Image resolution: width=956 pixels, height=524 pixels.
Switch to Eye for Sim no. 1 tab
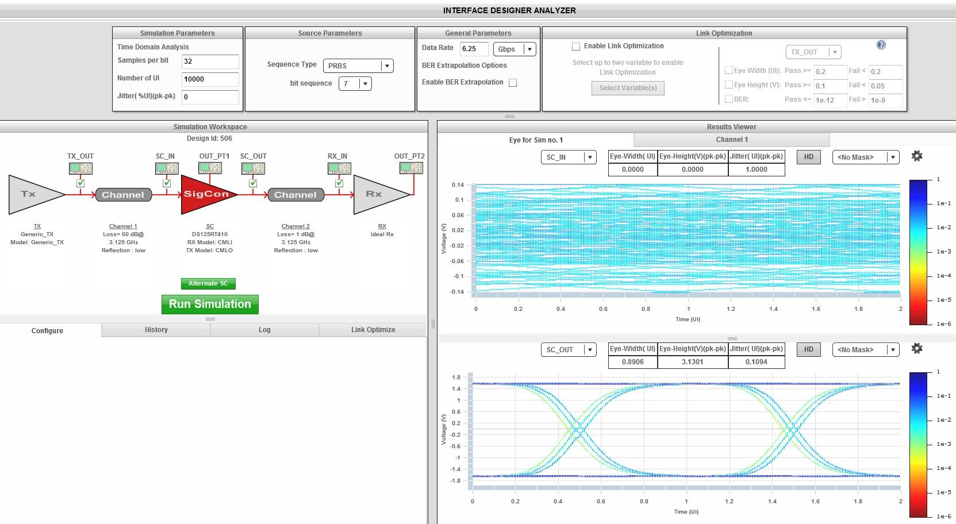(x=536, y=140)
